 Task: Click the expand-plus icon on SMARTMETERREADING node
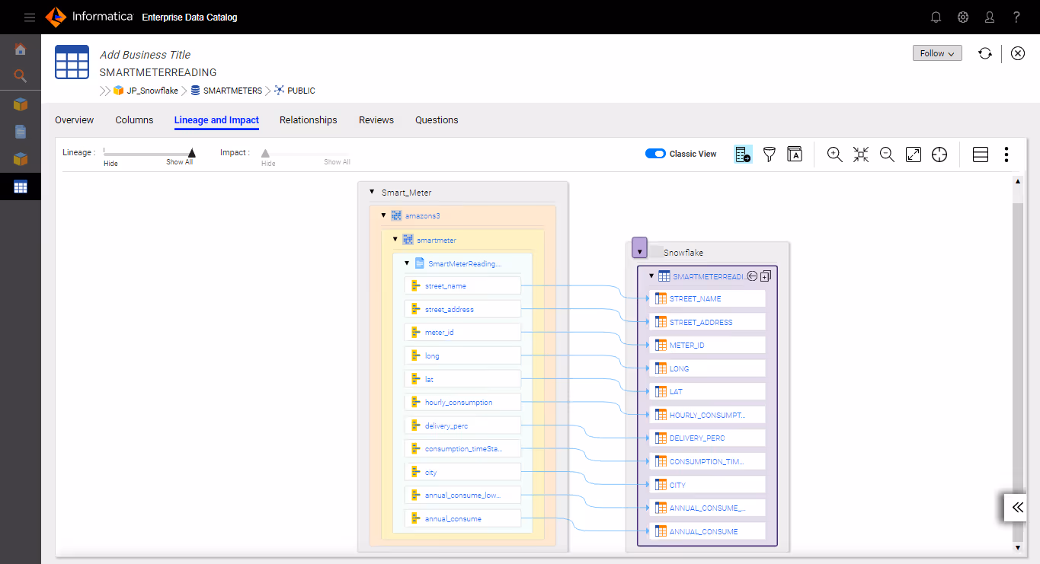[766, 276]
